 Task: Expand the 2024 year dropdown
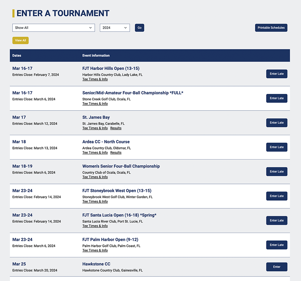pyautogui.click(x=114, y=28)
